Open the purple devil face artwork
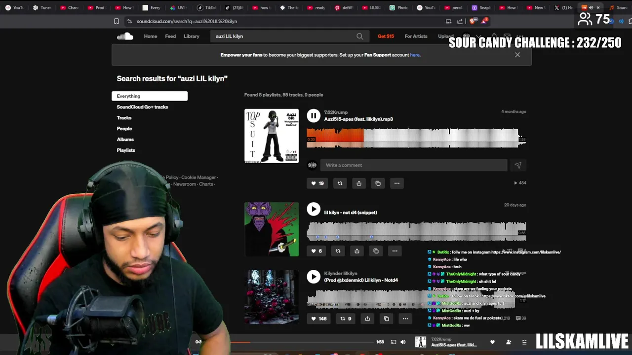632x355 pixels. tap(272, 229)
